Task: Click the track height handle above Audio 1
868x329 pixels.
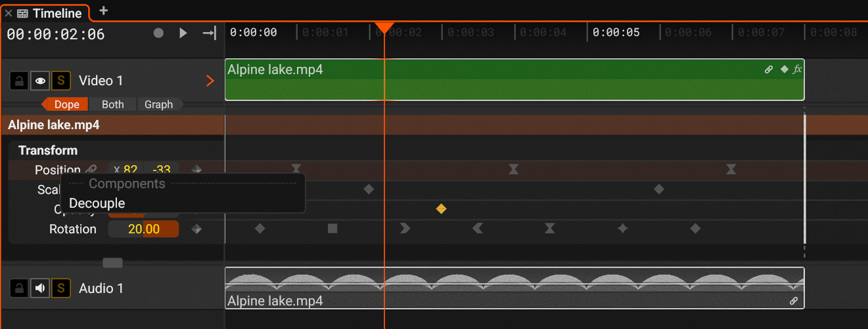Action: [x=113, y=263]
